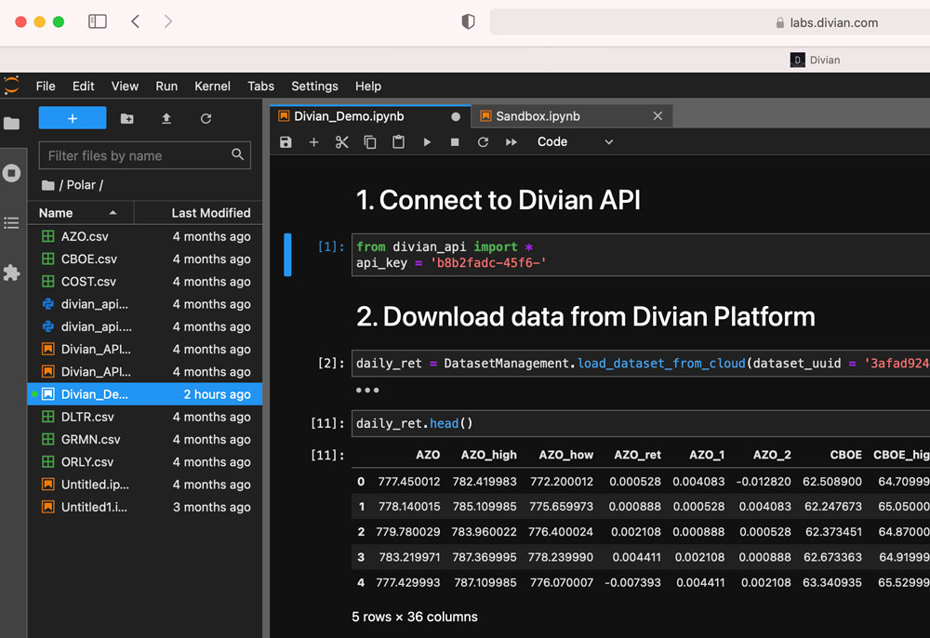Viewport: 930px width, 638px height.
Task: Open the File menu
Action: coord(46,86)
